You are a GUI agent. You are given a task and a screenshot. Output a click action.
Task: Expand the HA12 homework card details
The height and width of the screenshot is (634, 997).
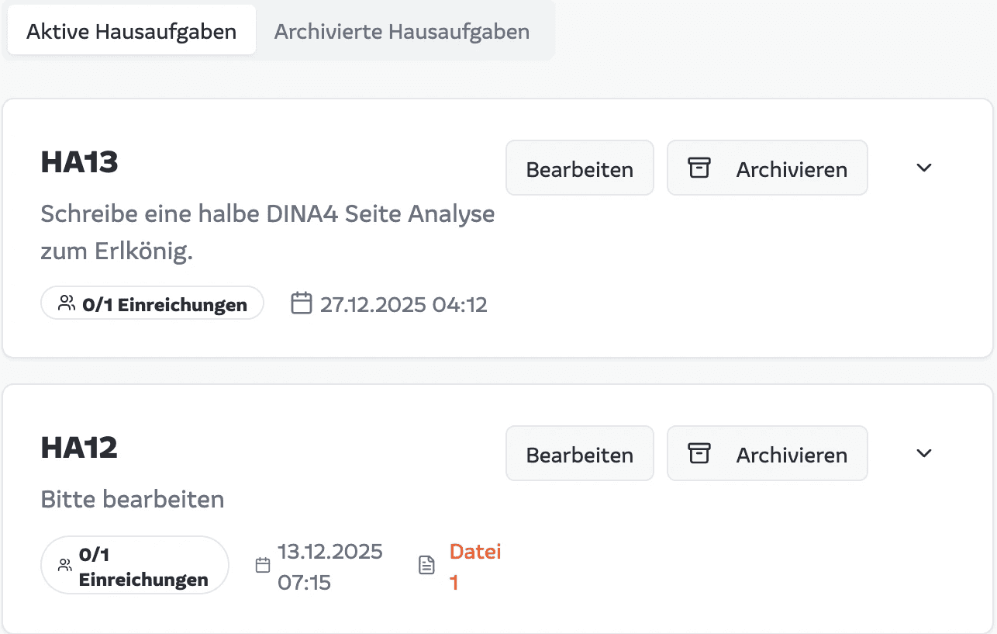click(923, 452)
